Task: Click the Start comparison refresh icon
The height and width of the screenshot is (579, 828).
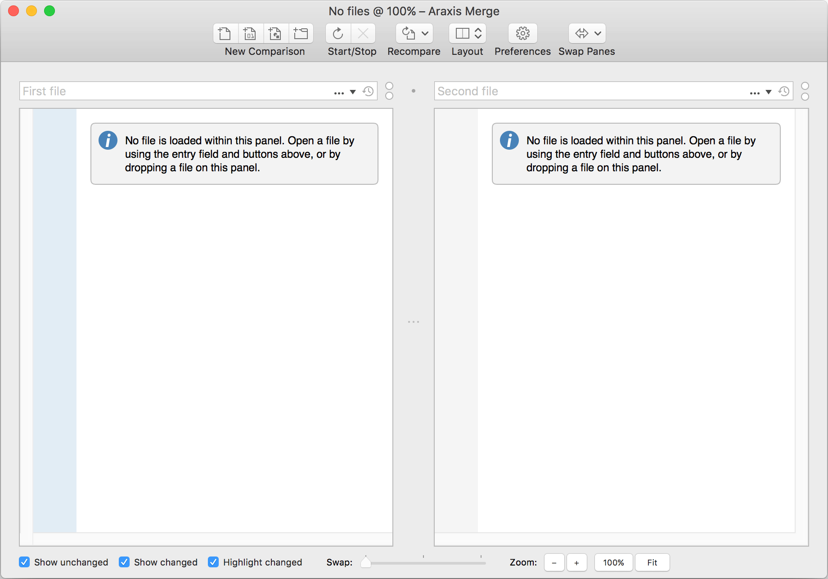Action: pyautogui.click(x=338, y=34)
